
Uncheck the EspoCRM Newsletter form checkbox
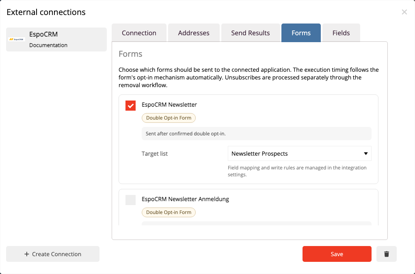pyautogui.click(x=130, y=105)
